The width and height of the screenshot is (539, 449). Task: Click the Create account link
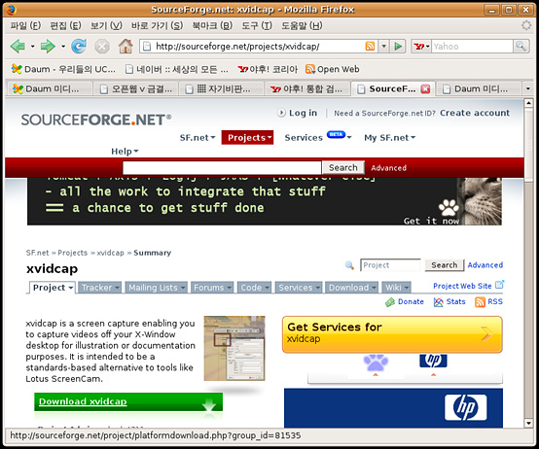point(475,113)
